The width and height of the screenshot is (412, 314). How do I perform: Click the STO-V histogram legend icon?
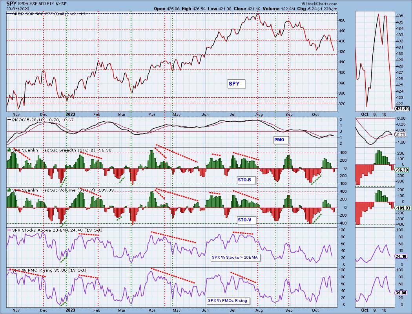click(x=9, y=190)
